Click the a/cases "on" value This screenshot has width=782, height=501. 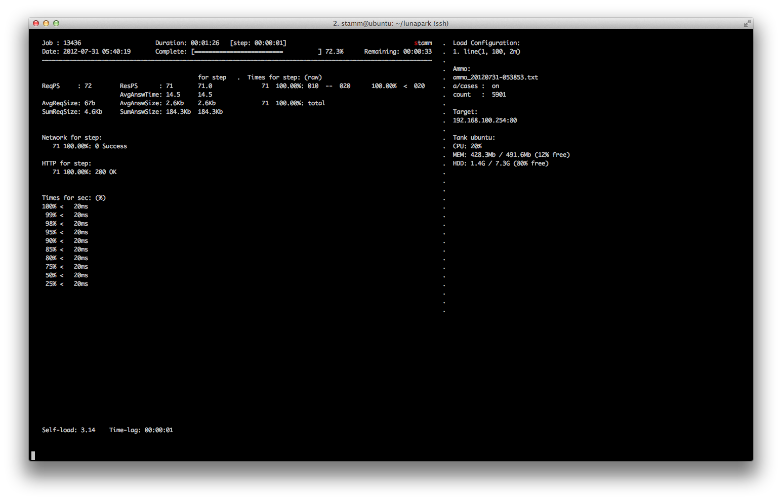coord(495,86)
